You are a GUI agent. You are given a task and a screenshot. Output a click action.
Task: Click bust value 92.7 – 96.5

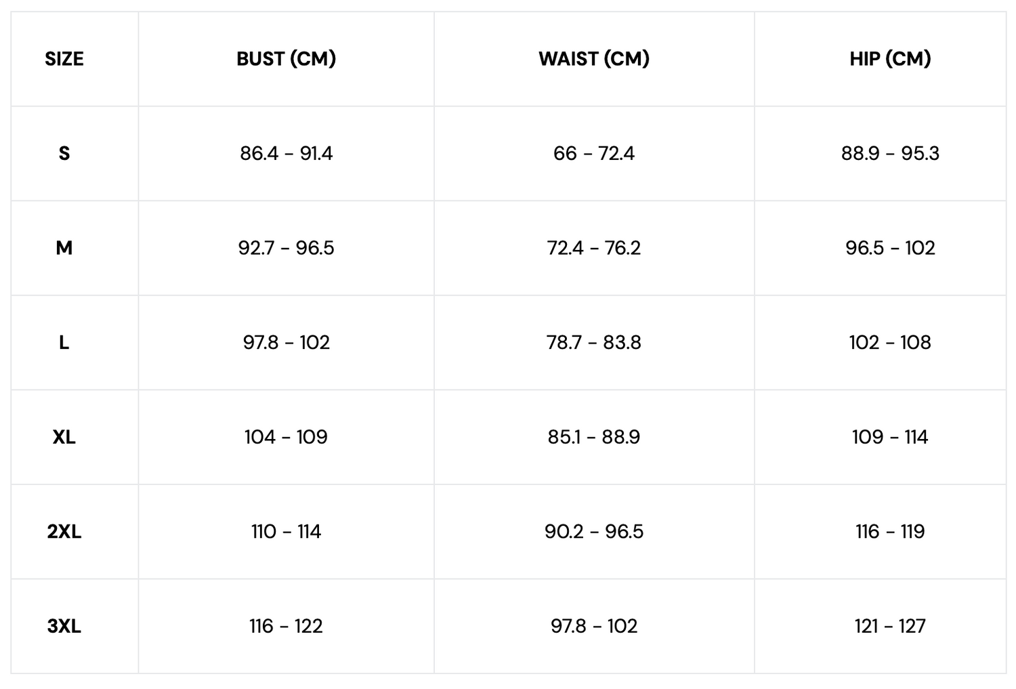coord(286,248)
